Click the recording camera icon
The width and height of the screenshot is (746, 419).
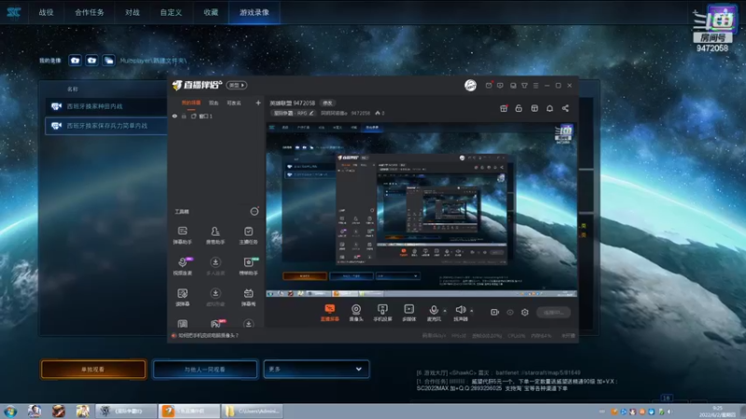click(x=495, y=312)
